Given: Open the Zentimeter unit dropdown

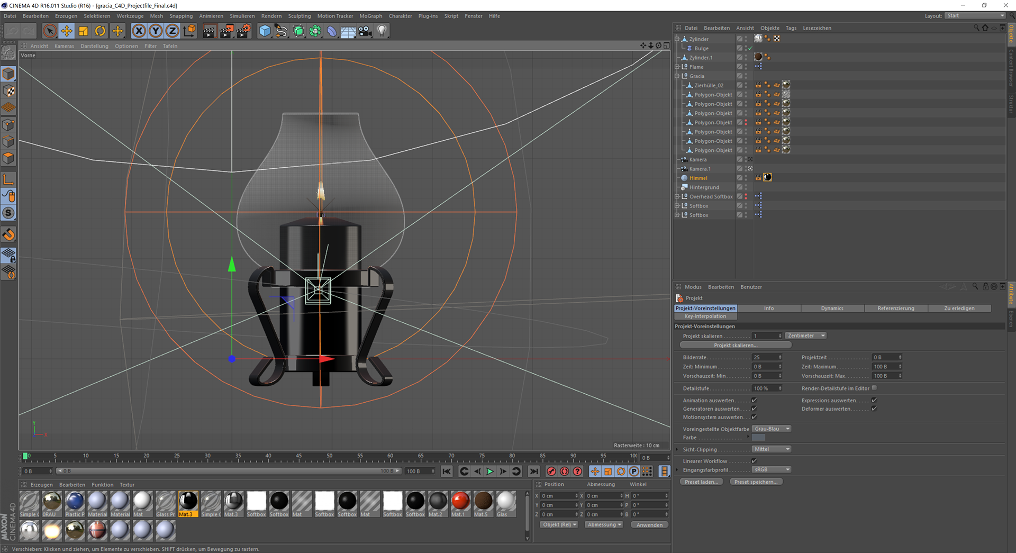Looking at the screenshot, I should point(805,336).
